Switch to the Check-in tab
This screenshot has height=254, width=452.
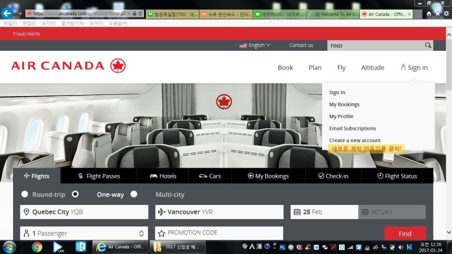coord(333,176)
